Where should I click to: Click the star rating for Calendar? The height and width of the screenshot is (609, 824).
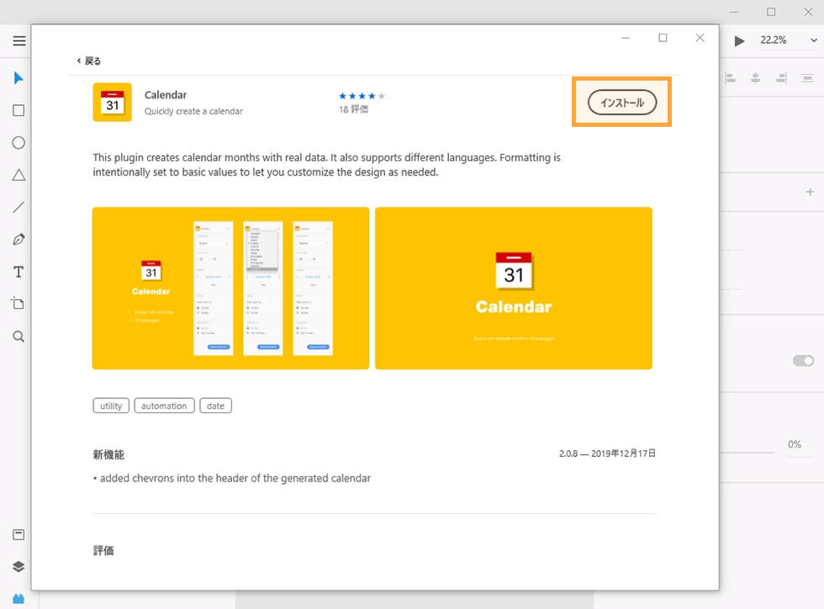[x=362, y=96]
